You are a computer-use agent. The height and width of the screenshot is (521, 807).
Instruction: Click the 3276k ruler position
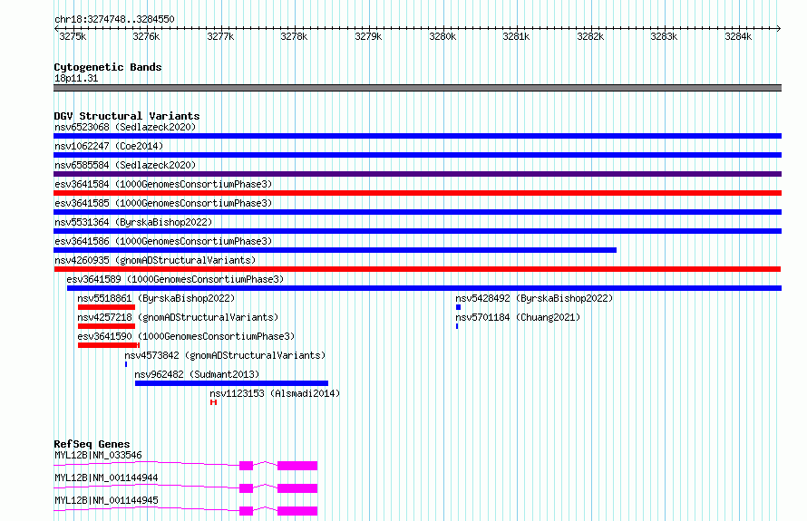pyautogui.click(x=146, y=36)
